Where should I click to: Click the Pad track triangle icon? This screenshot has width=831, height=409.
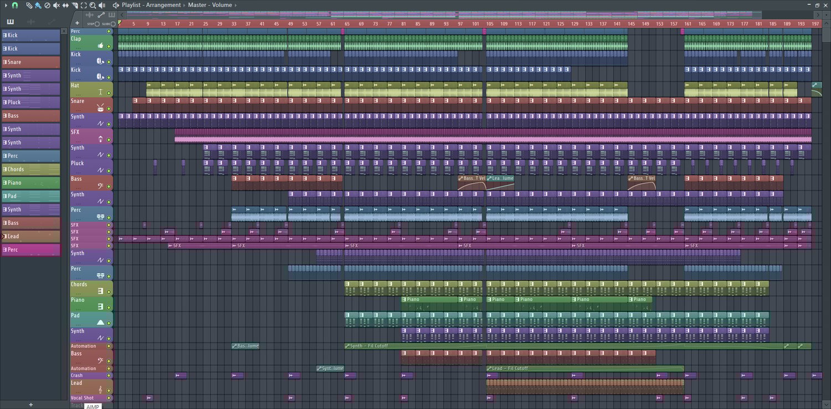point(101,322)
